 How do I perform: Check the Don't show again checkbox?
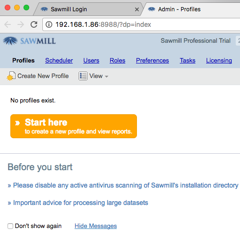coord(10,226)
